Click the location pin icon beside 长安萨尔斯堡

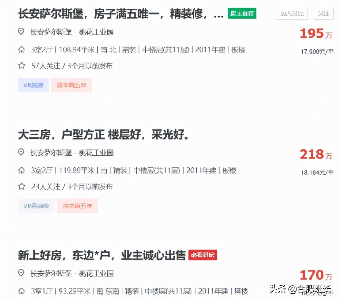click(x=21, y=32)
